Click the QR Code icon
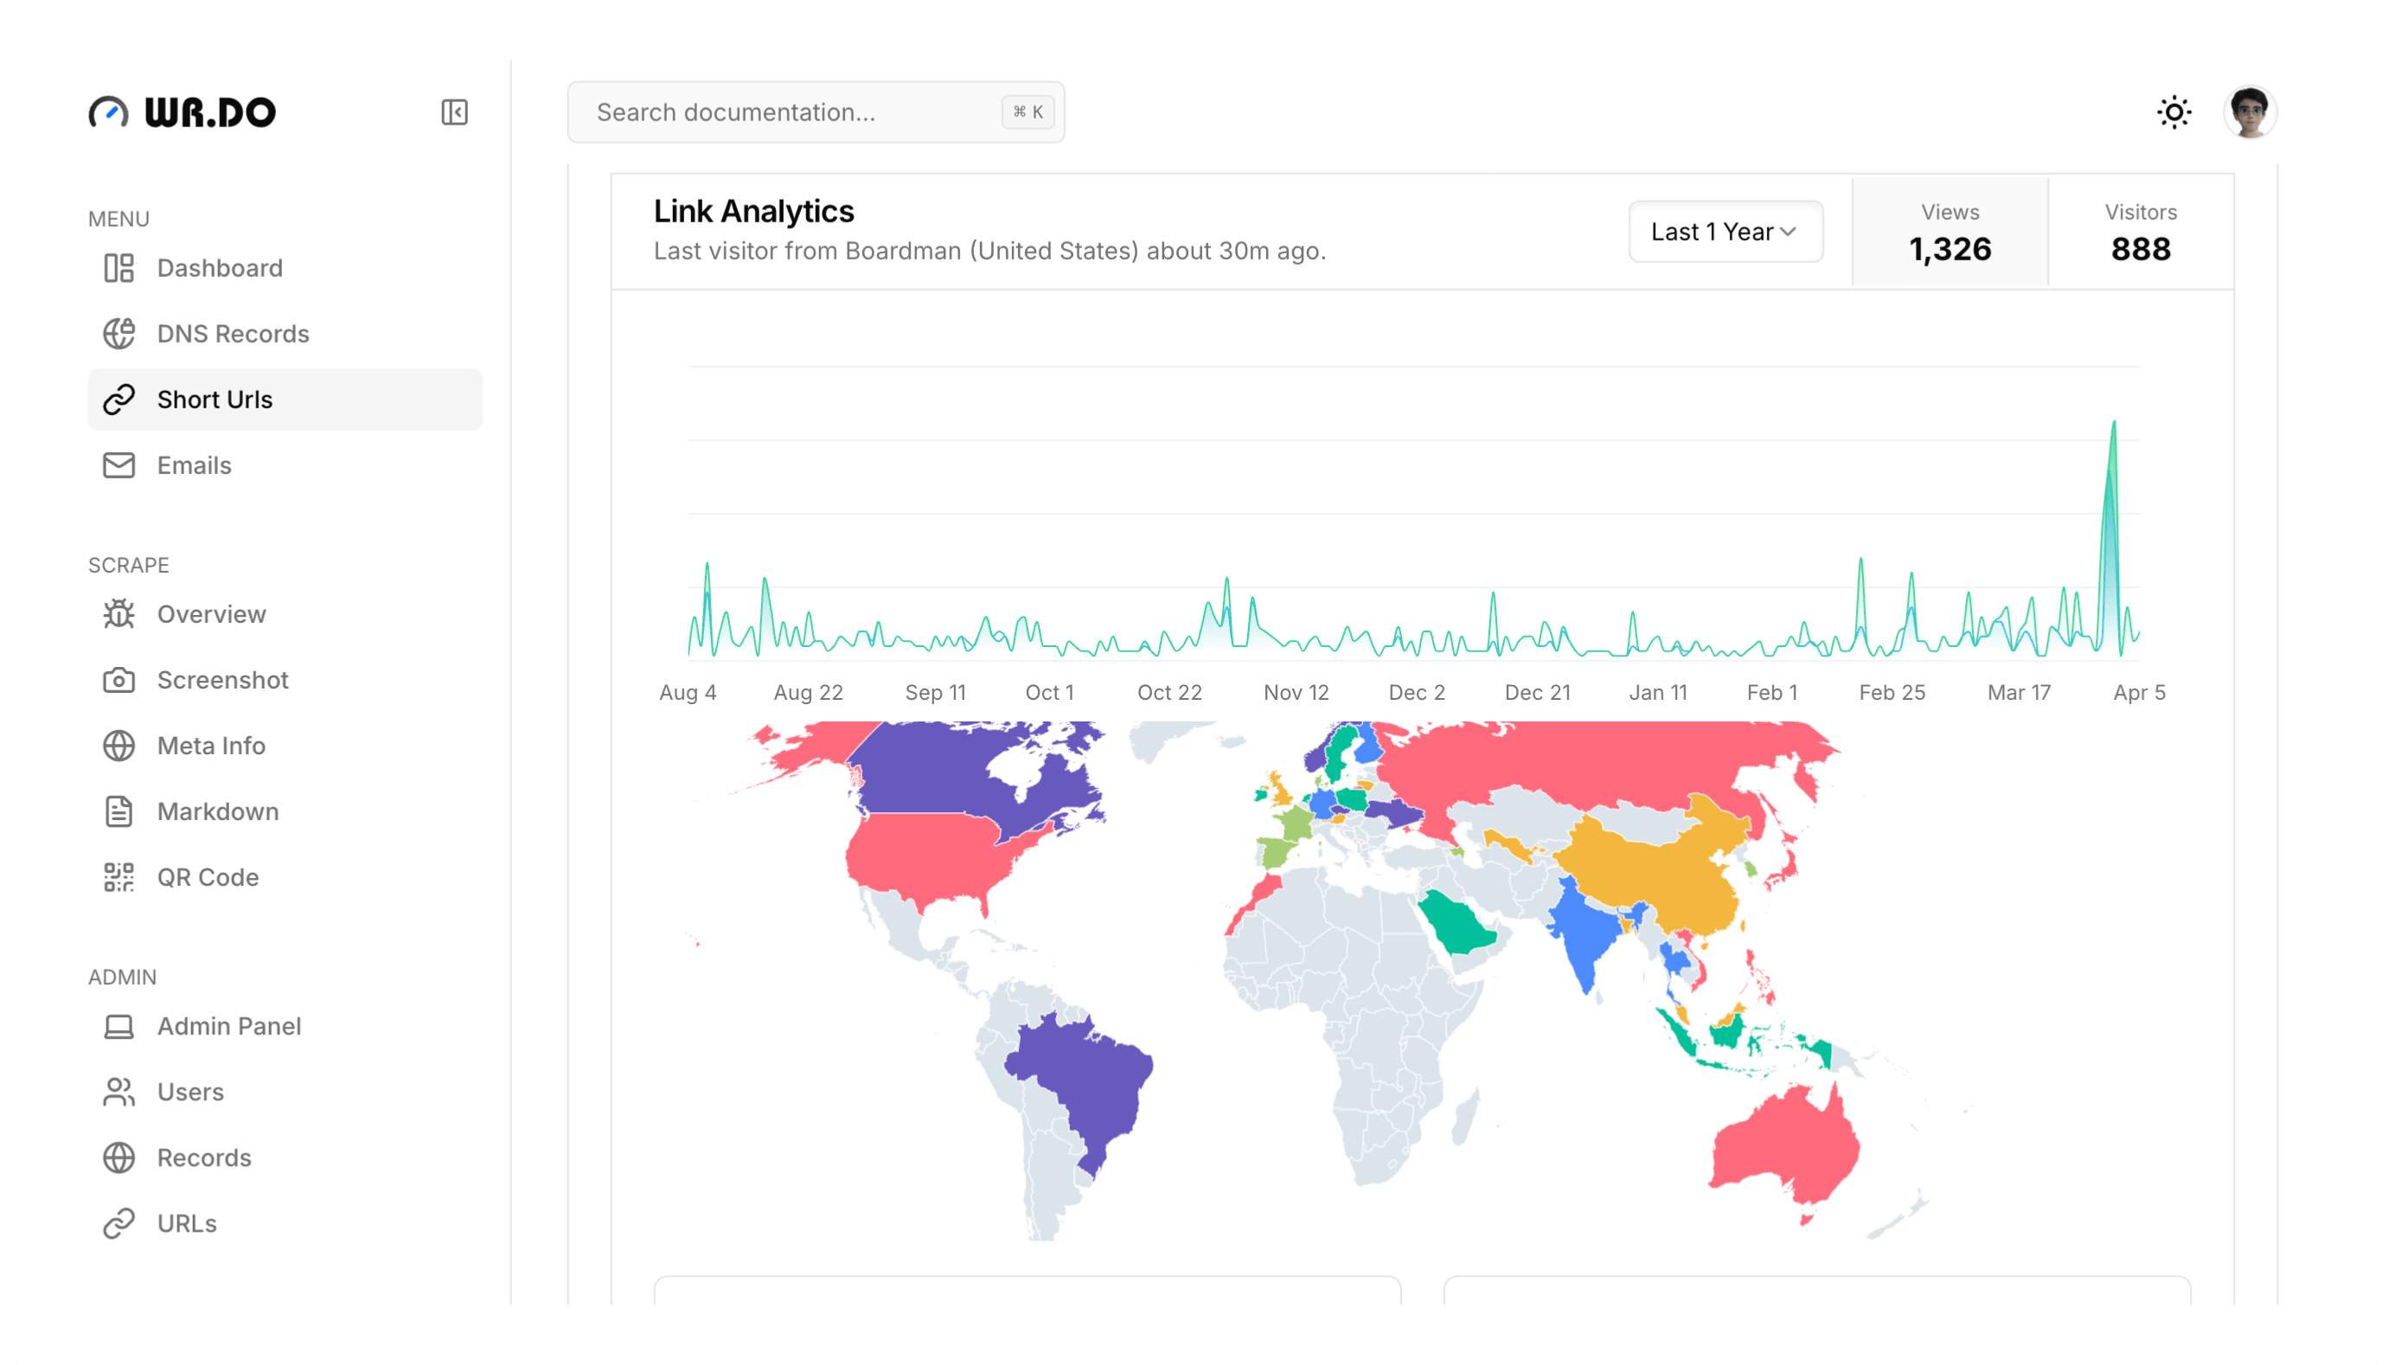Screen dimensions: 2394x1365 (119, 876)
